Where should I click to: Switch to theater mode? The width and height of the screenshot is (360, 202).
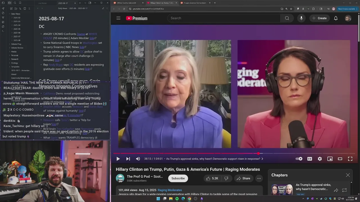(x=340, y=159)
